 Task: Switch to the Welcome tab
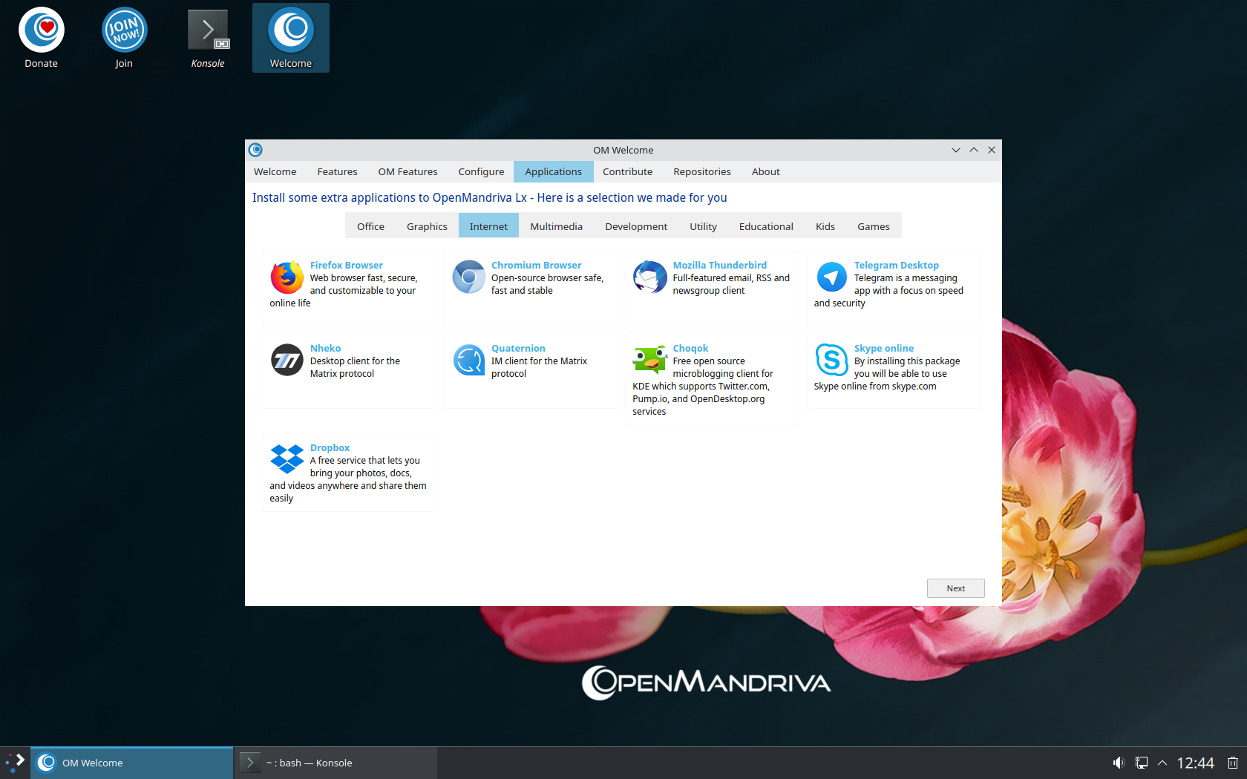tap(275, 171)
